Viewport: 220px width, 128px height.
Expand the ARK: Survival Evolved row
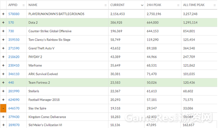tap(3, 74)
